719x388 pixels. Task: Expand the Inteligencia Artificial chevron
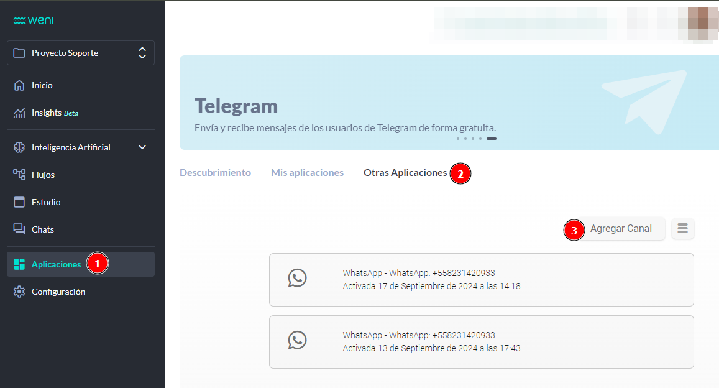(x=142, y=147)
